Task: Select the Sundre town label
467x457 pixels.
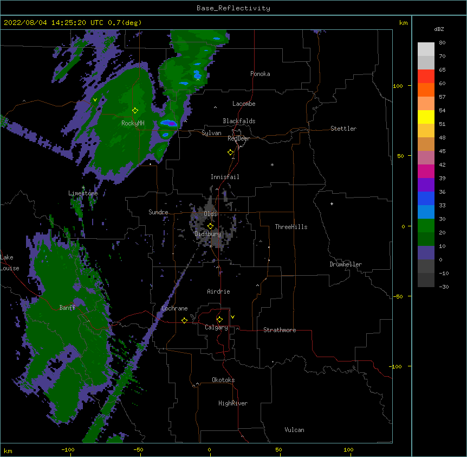Action: coord(158,212)
